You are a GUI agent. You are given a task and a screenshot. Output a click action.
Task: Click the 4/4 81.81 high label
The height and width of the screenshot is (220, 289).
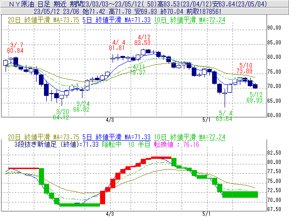click(x=117, y=45)
